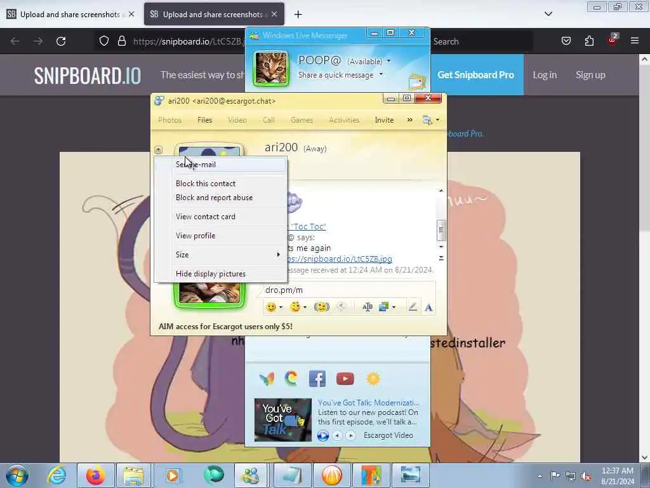
Task: Open the Firefox list all tabs chevron
Action: coord(548,14)
